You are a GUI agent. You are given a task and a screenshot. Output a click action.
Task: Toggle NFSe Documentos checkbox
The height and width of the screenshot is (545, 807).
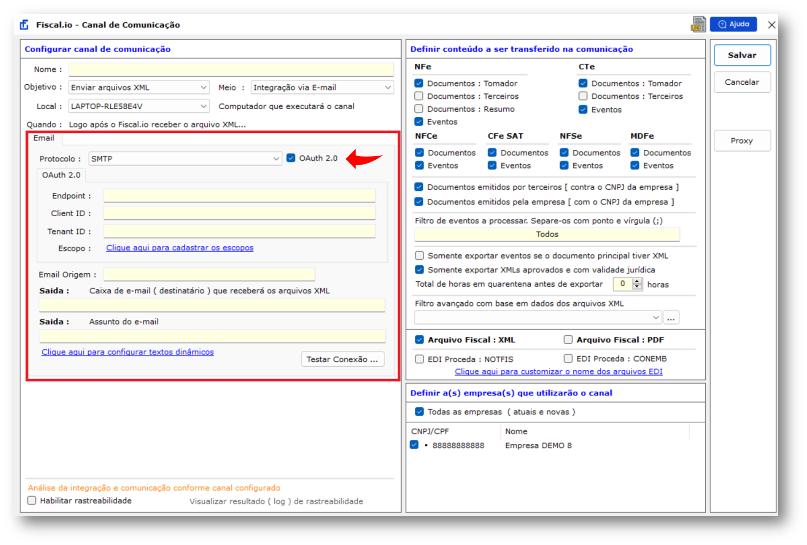(564, 153)
